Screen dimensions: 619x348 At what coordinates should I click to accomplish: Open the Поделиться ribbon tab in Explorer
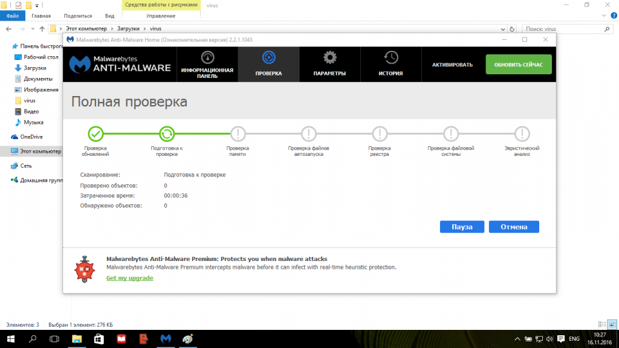click(x=78, y=16)
